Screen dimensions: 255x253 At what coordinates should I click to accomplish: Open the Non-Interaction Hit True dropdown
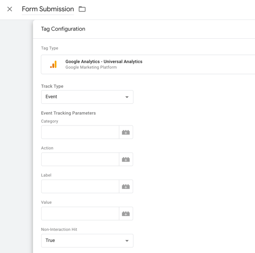(x=87, y=241)
